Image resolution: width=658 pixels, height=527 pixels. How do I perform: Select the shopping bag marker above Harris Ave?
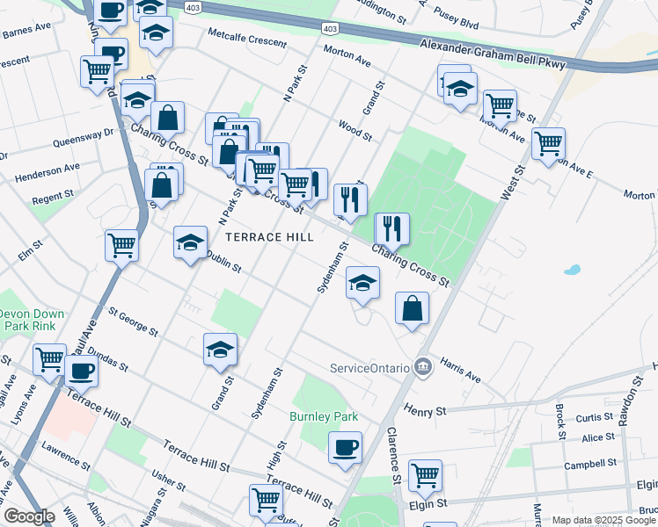(412, 308)
